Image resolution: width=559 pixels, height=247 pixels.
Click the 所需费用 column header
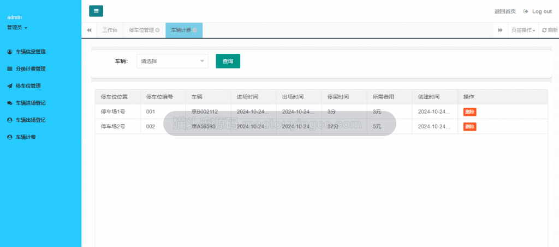pos(389,97)
